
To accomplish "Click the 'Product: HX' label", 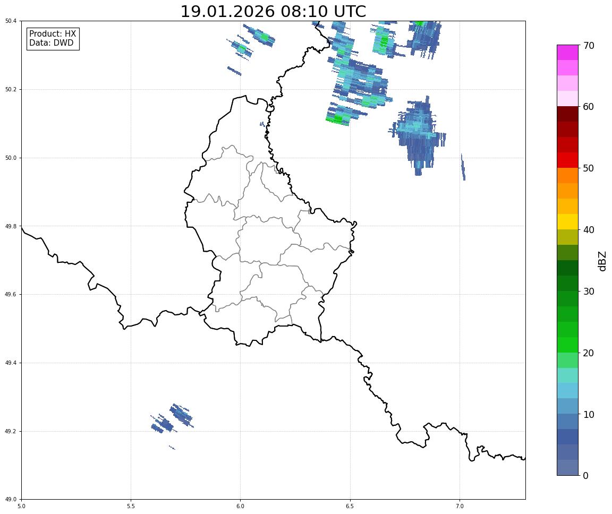I will point(53,34).
